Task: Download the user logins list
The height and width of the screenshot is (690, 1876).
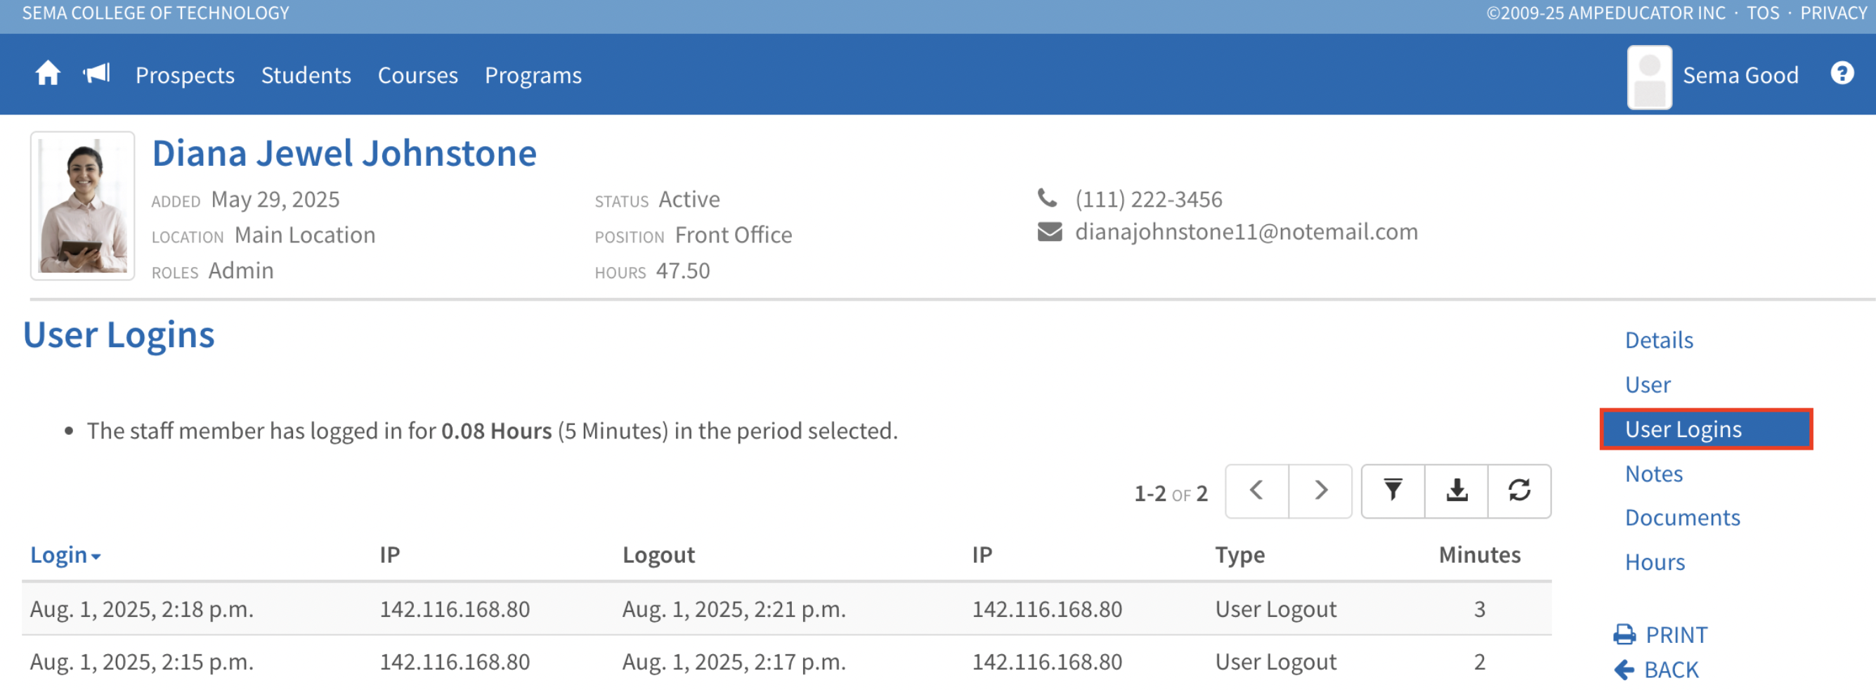Action: [x=1456, y=490]
